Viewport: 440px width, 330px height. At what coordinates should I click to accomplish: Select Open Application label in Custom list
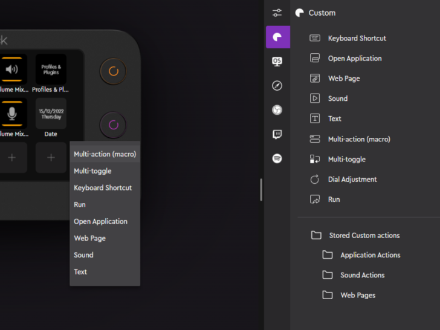[x=355, y=59]
